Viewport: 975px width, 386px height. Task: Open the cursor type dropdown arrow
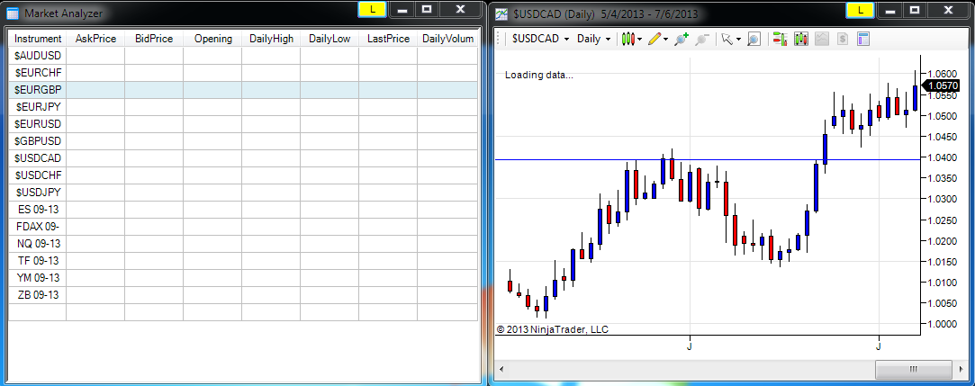point(738,40)
